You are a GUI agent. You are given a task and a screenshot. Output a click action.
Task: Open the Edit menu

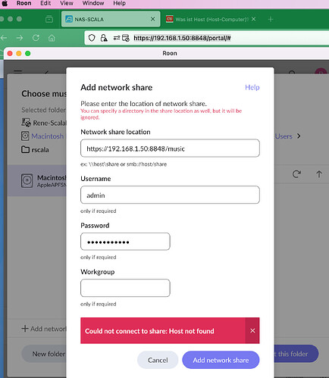click(x=45, y=3)
